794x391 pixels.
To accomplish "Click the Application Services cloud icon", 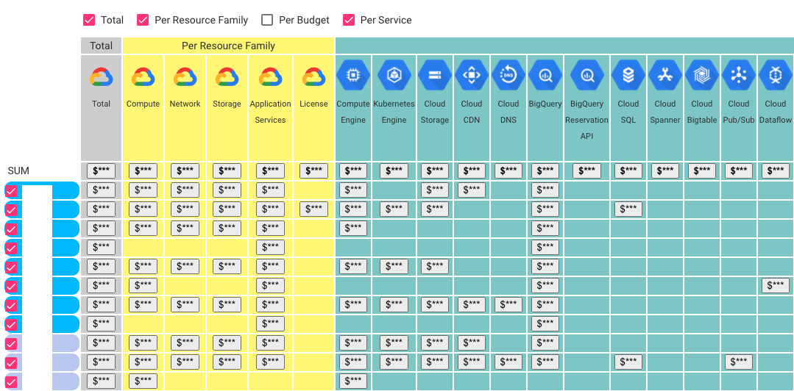I will tap(270, 77).
